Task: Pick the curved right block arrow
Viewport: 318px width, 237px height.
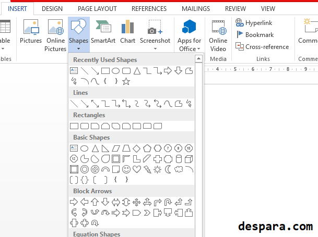Action: pos(74,213)
